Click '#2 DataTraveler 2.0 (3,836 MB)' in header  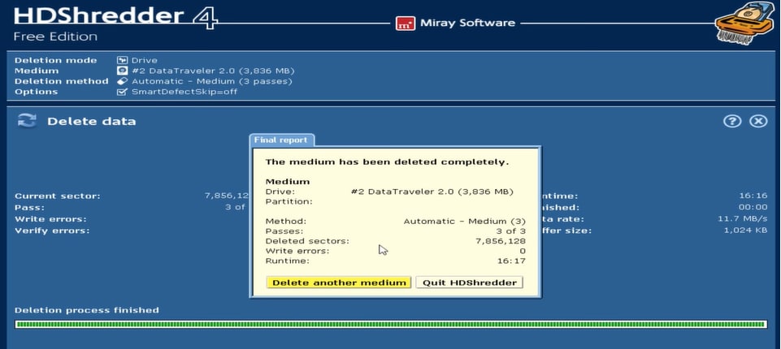point(213,71)
